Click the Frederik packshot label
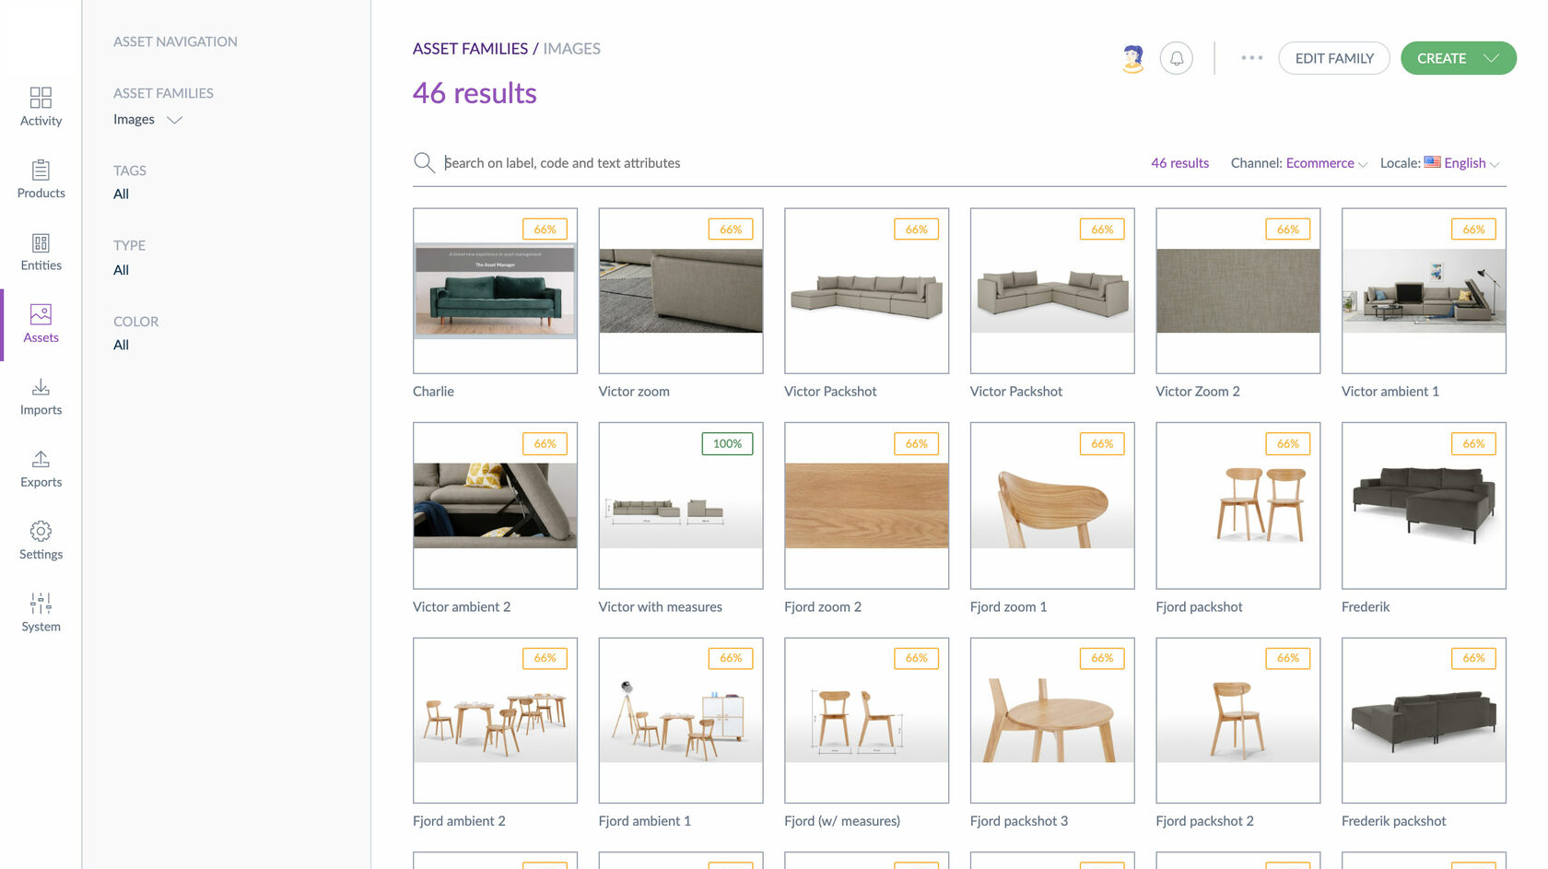Viewport: 1548px width, 869px height. click(x=1394, y=822)
